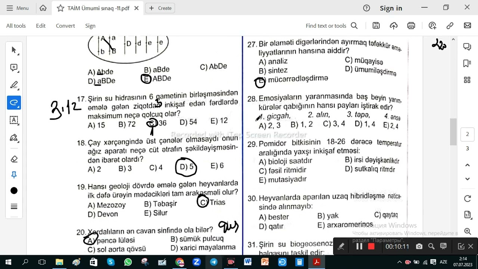Open the recorder's annotation pen

341,247
